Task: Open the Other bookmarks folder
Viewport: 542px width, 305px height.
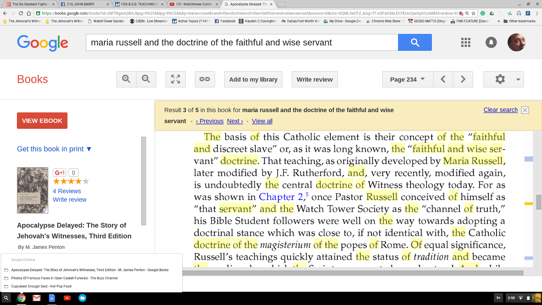Action: point(520,21)
